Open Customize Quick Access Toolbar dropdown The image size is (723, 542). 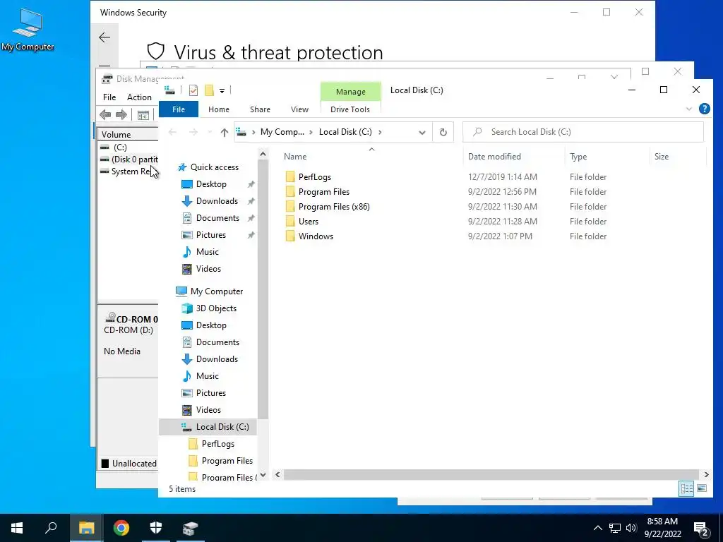click(222, 91)
